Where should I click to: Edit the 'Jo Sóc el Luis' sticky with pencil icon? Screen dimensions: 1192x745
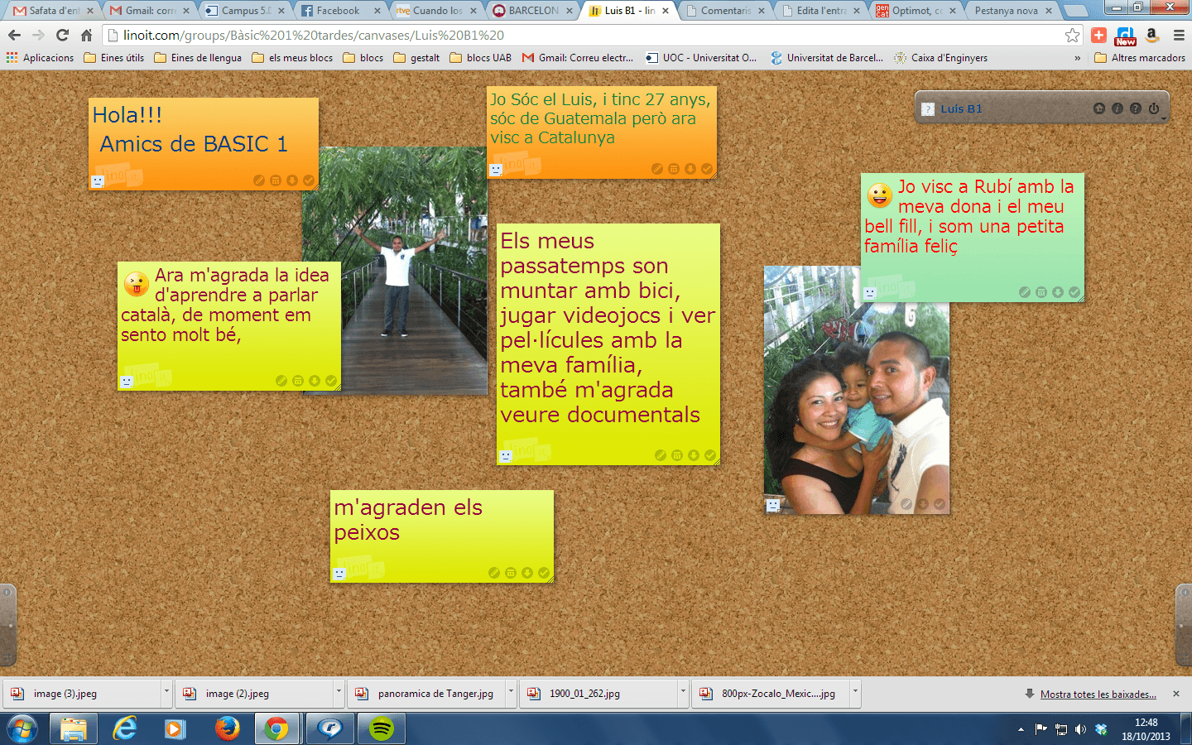(657, 169)
